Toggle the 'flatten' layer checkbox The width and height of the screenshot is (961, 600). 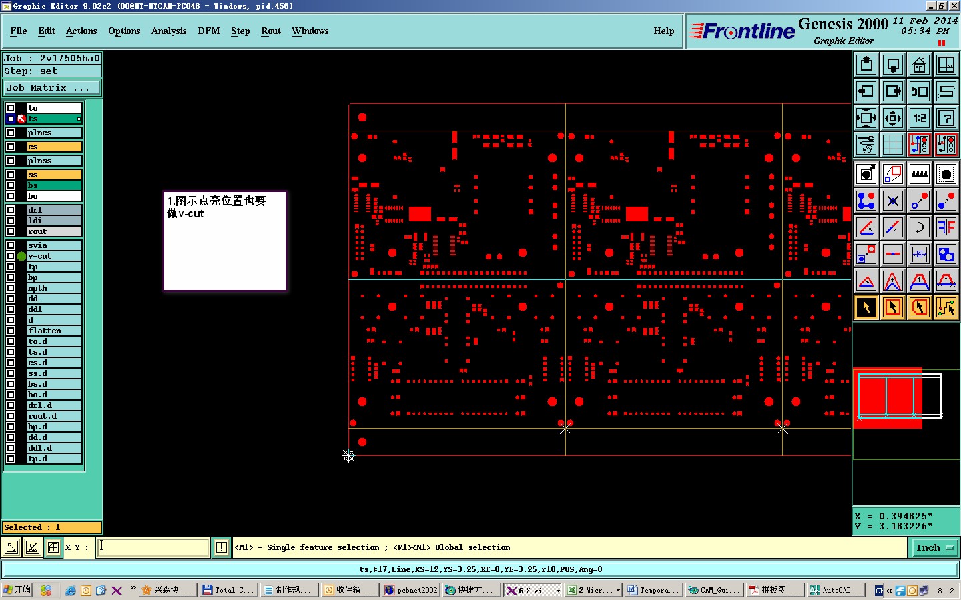pos(11,331)
